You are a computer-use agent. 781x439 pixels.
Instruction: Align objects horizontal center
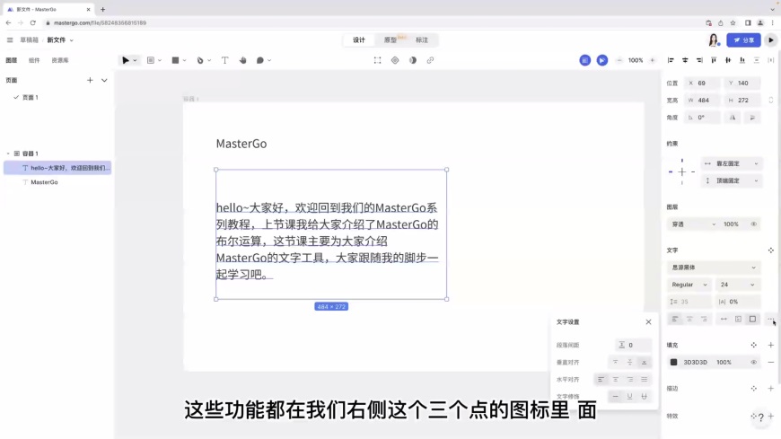coord(685,60)
